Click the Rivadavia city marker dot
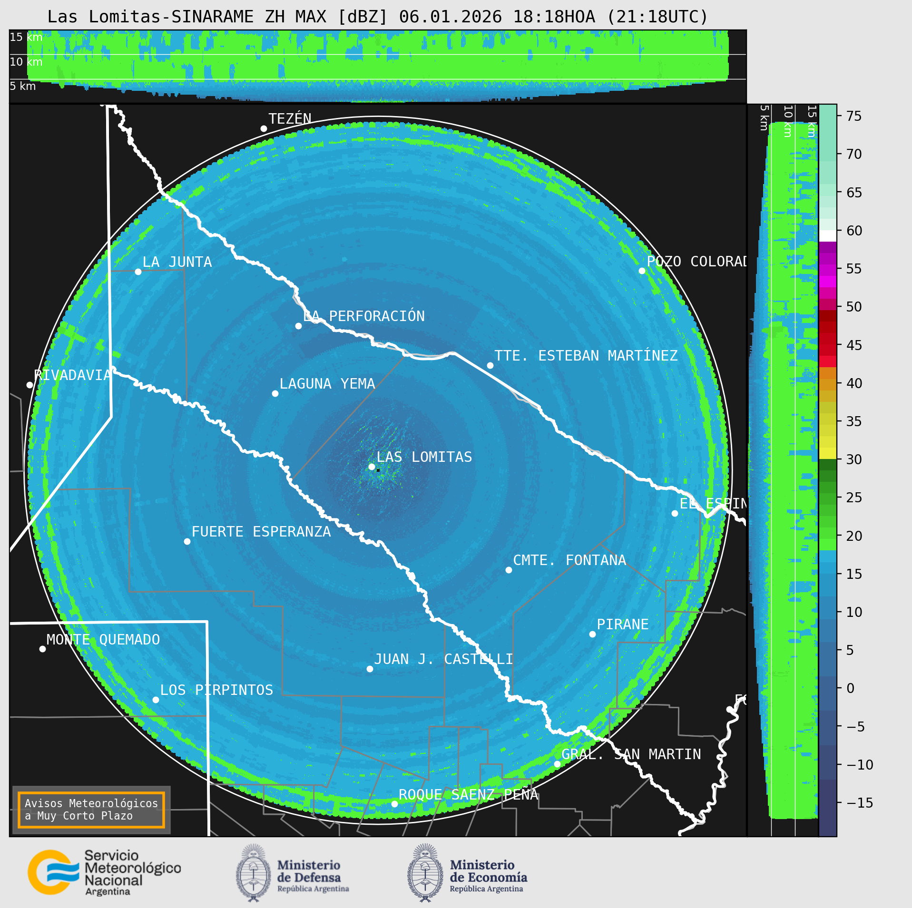Image resolution: width=912 pixels, height=908 pixels. (29, 385)
